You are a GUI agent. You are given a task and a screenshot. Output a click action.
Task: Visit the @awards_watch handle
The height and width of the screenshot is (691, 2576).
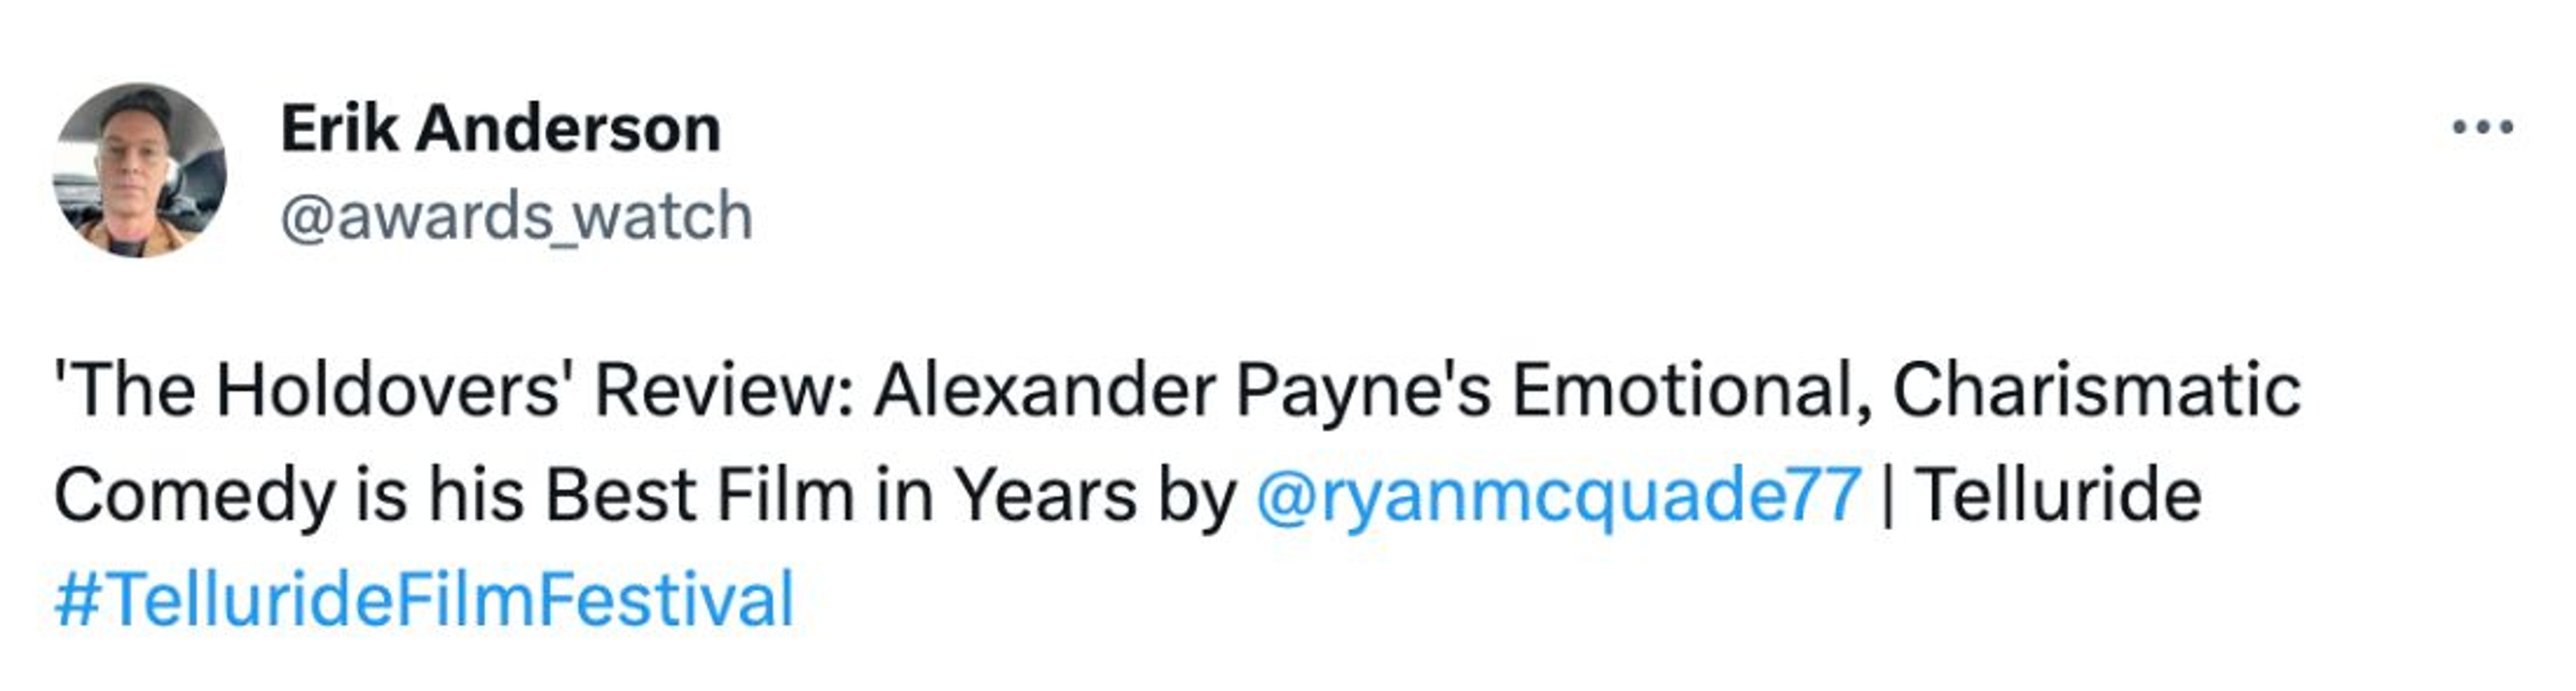516,217
